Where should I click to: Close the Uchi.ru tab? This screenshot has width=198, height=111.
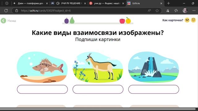(x=161, y=3)
